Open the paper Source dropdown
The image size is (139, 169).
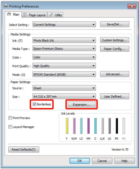[x=64, y=88]
